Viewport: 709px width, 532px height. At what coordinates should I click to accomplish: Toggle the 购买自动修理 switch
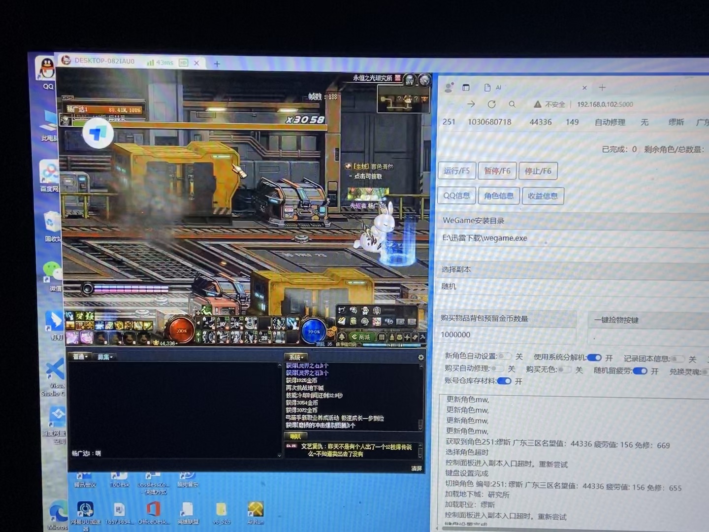[x=497, y=368]
